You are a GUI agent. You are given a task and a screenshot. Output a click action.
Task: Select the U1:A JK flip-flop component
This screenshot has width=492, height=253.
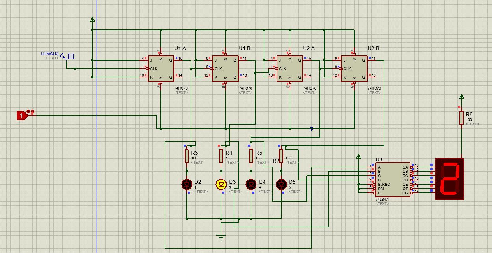click(x=161, y=68)
